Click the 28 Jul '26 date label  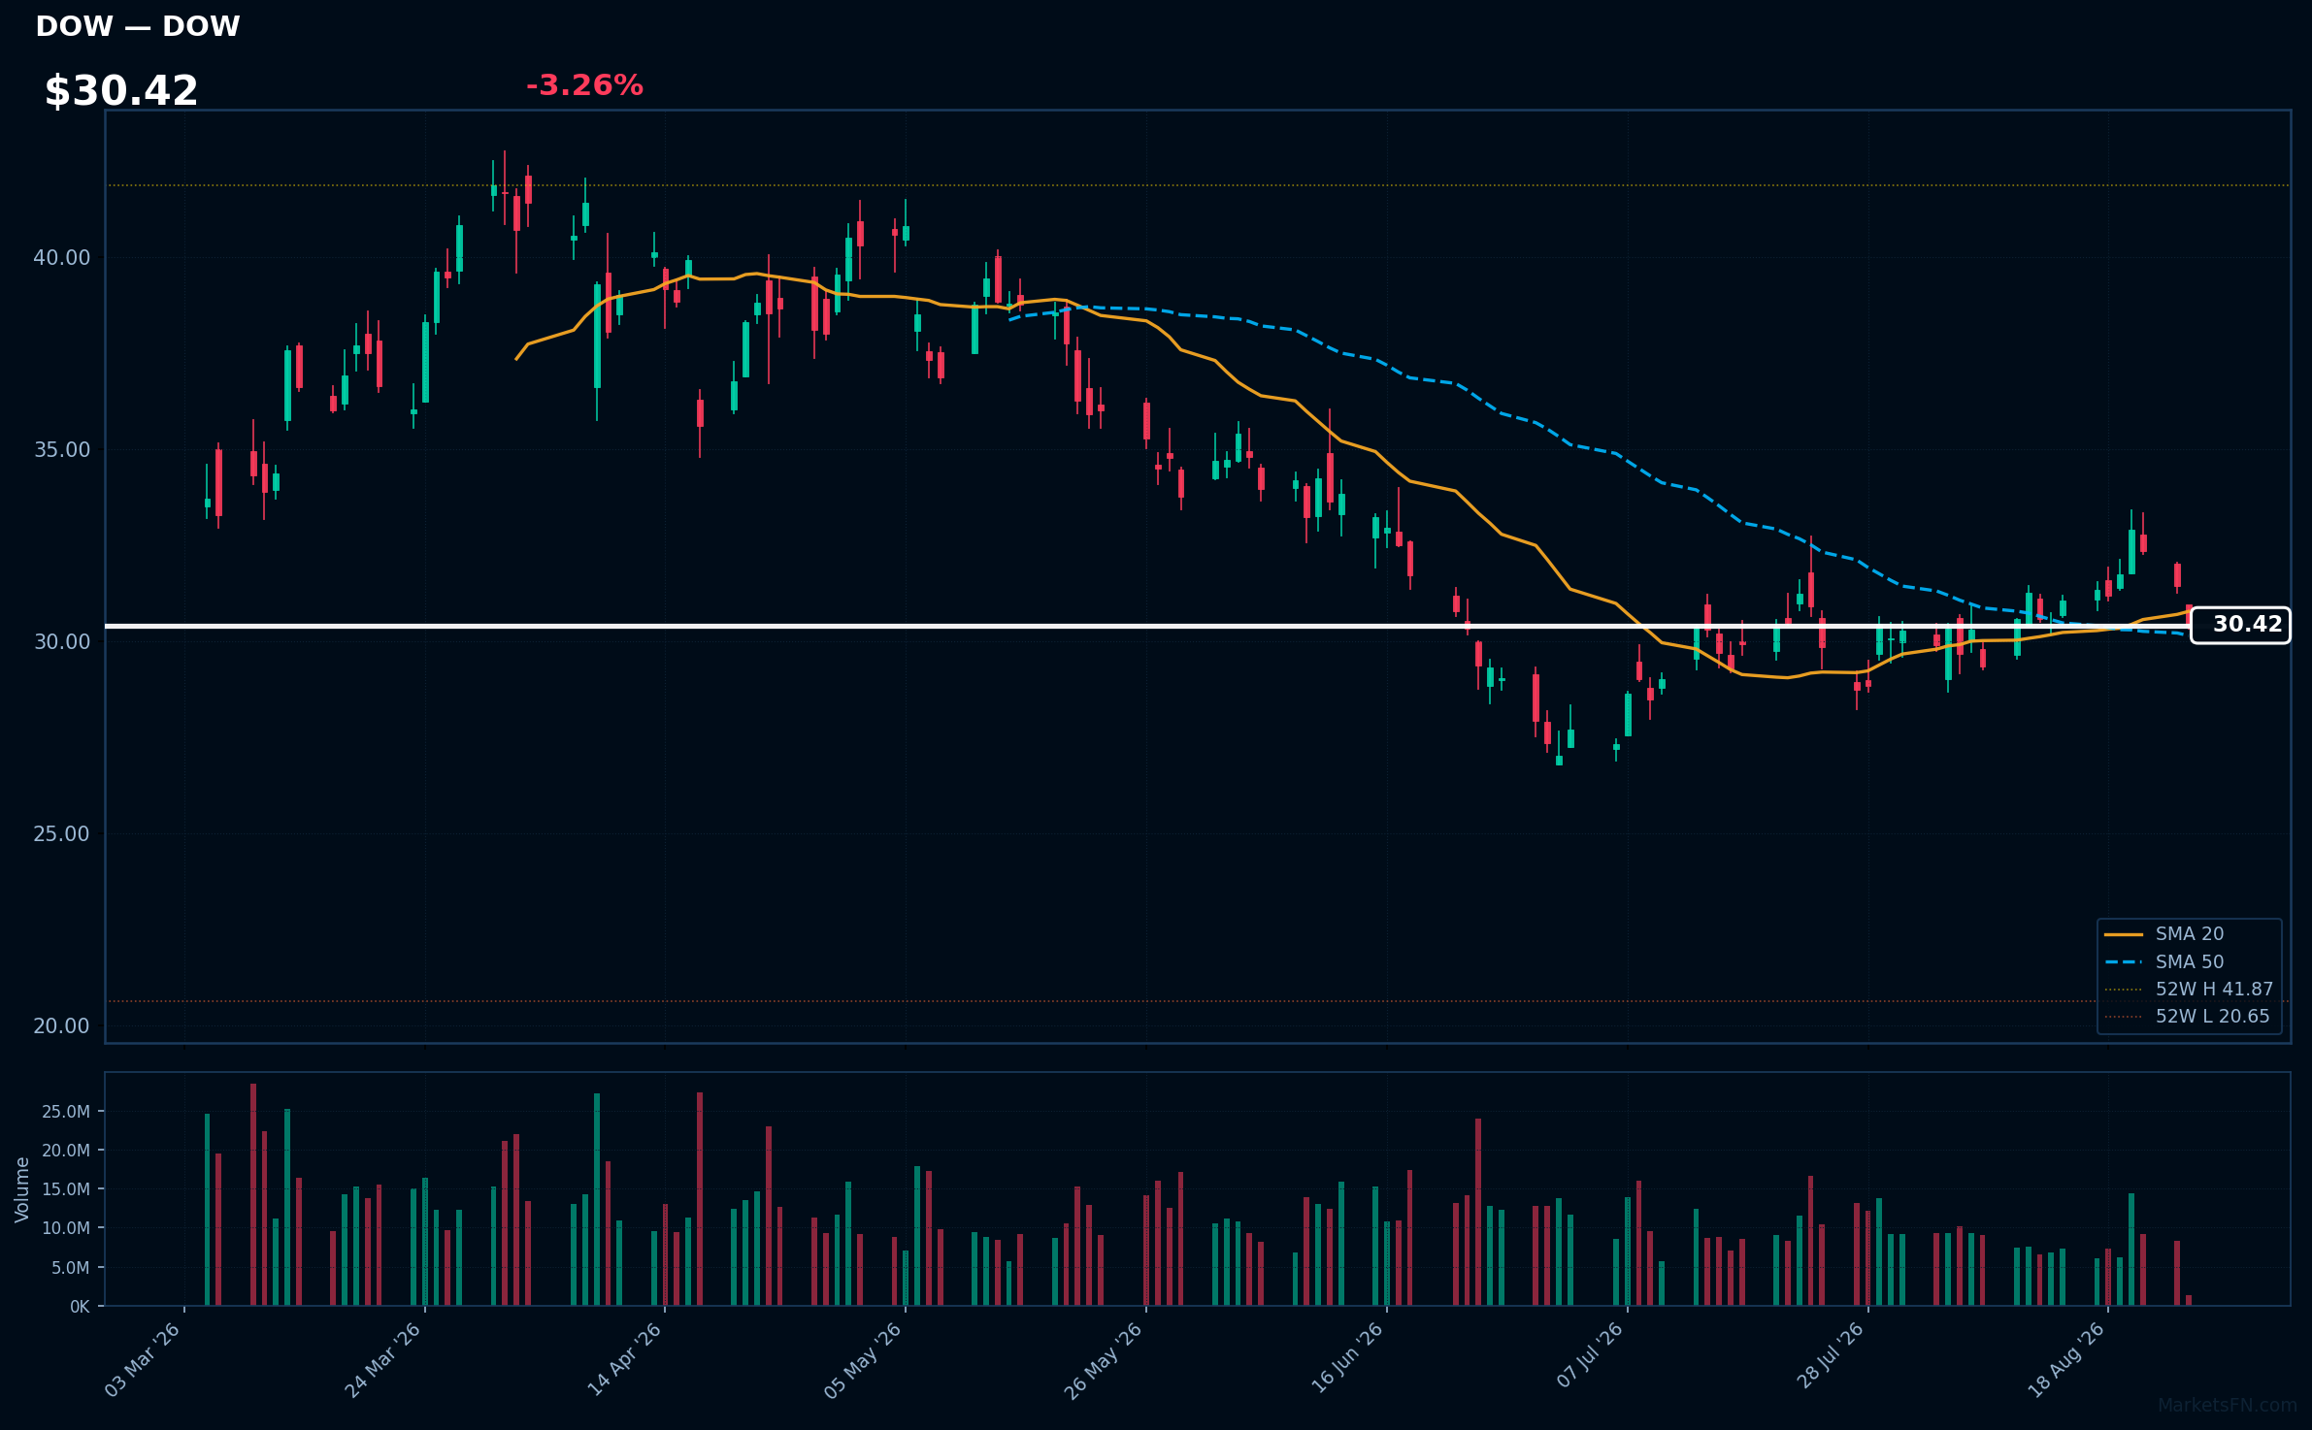tap(1831, 1356)
